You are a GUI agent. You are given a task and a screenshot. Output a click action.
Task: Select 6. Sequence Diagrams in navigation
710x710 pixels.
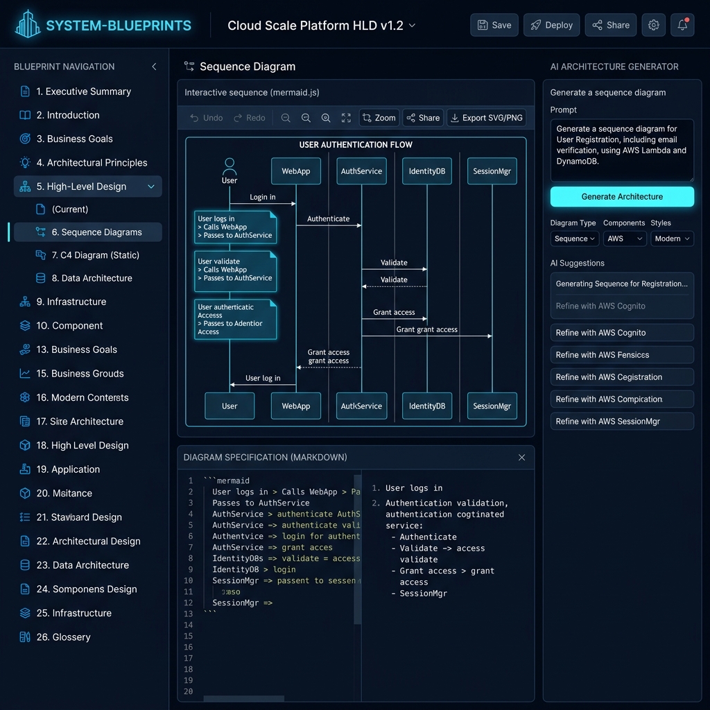click(87, 232)
